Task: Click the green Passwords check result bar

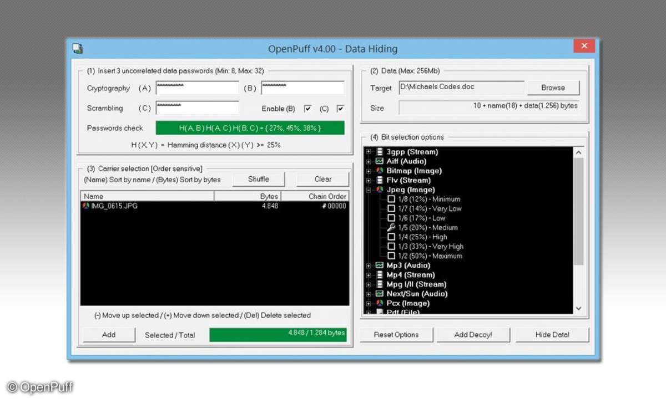Action: point(250,128)
